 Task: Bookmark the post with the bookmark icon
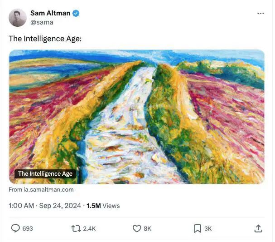tap(198, 228)
